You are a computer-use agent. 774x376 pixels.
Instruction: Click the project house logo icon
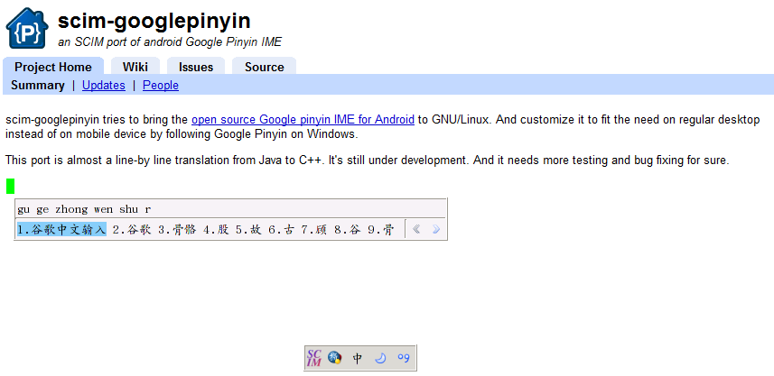coord(27,28)
